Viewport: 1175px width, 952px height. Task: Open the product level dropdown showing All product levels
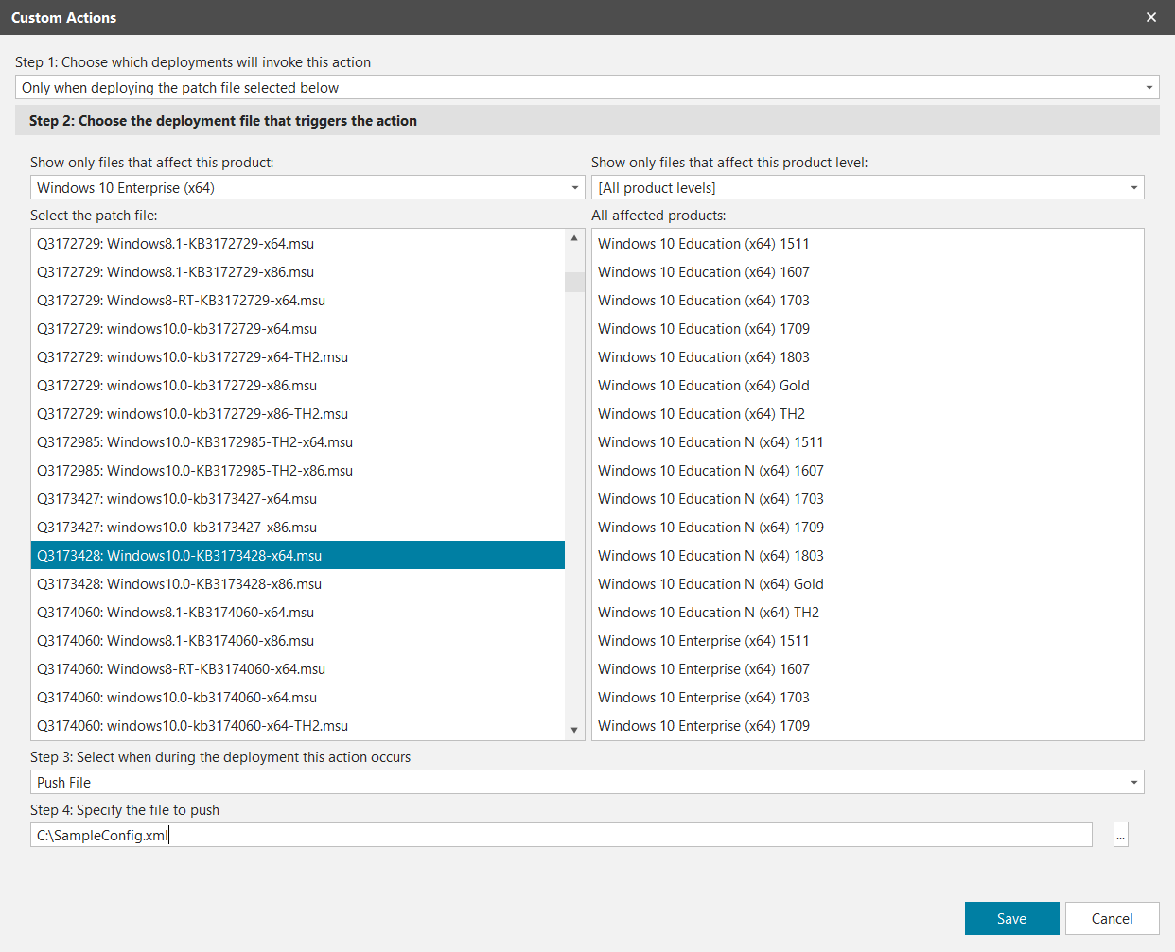[x=868, y=188]
